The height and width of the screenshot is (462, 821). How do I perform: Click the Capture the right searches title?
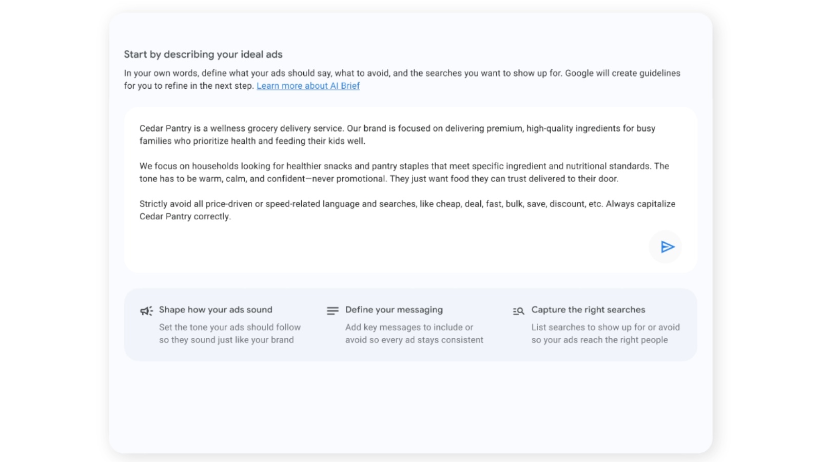(x=588, y=310)
